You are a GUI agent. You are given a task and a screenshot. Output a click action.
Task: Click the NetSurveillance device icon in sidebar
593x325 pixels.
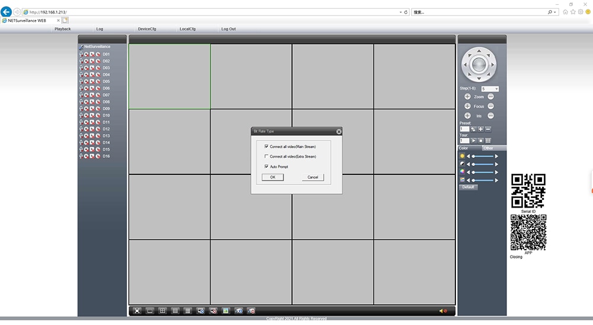pyautogui.click(x=81, y=47)
